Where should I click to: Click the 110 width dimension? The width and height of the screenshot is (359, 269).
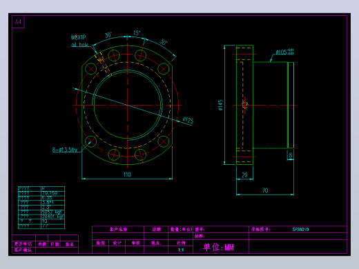(127, 175)
